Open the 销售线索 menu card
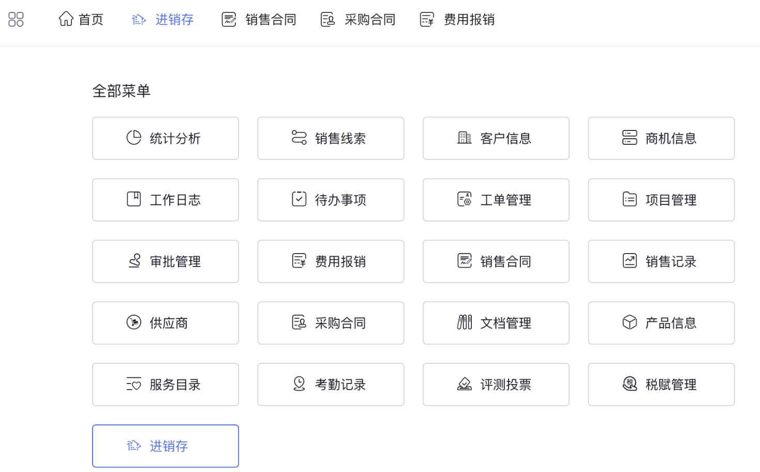This screenshot has width=760, height=472. click(x=331, y=138)
